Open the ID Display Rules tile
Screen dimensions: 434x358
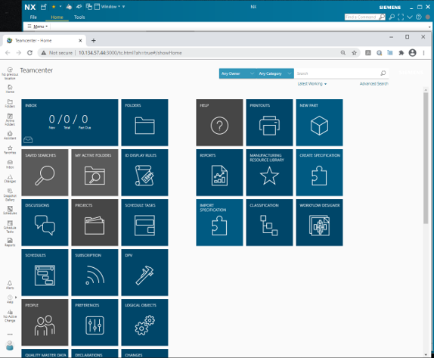pyautogui.click(x=144, y=173)
